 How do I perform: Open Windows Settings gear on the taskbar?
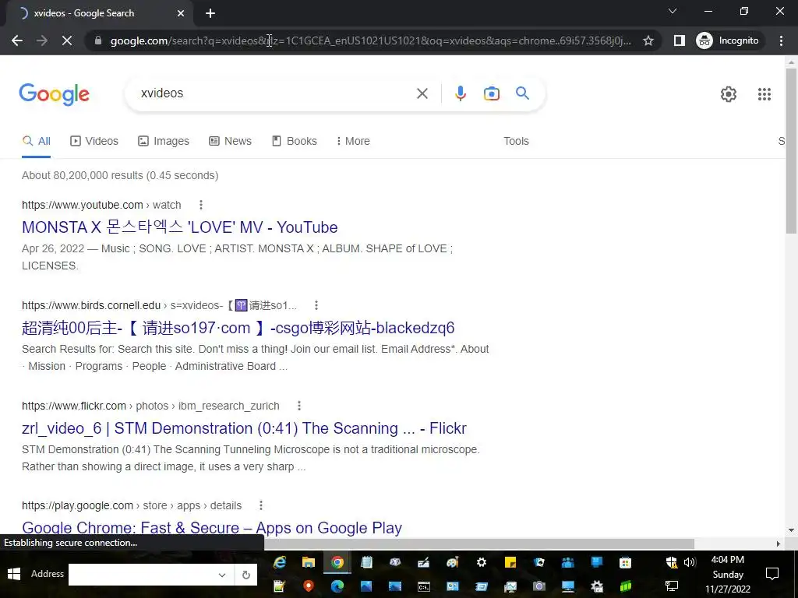point(482,562)
